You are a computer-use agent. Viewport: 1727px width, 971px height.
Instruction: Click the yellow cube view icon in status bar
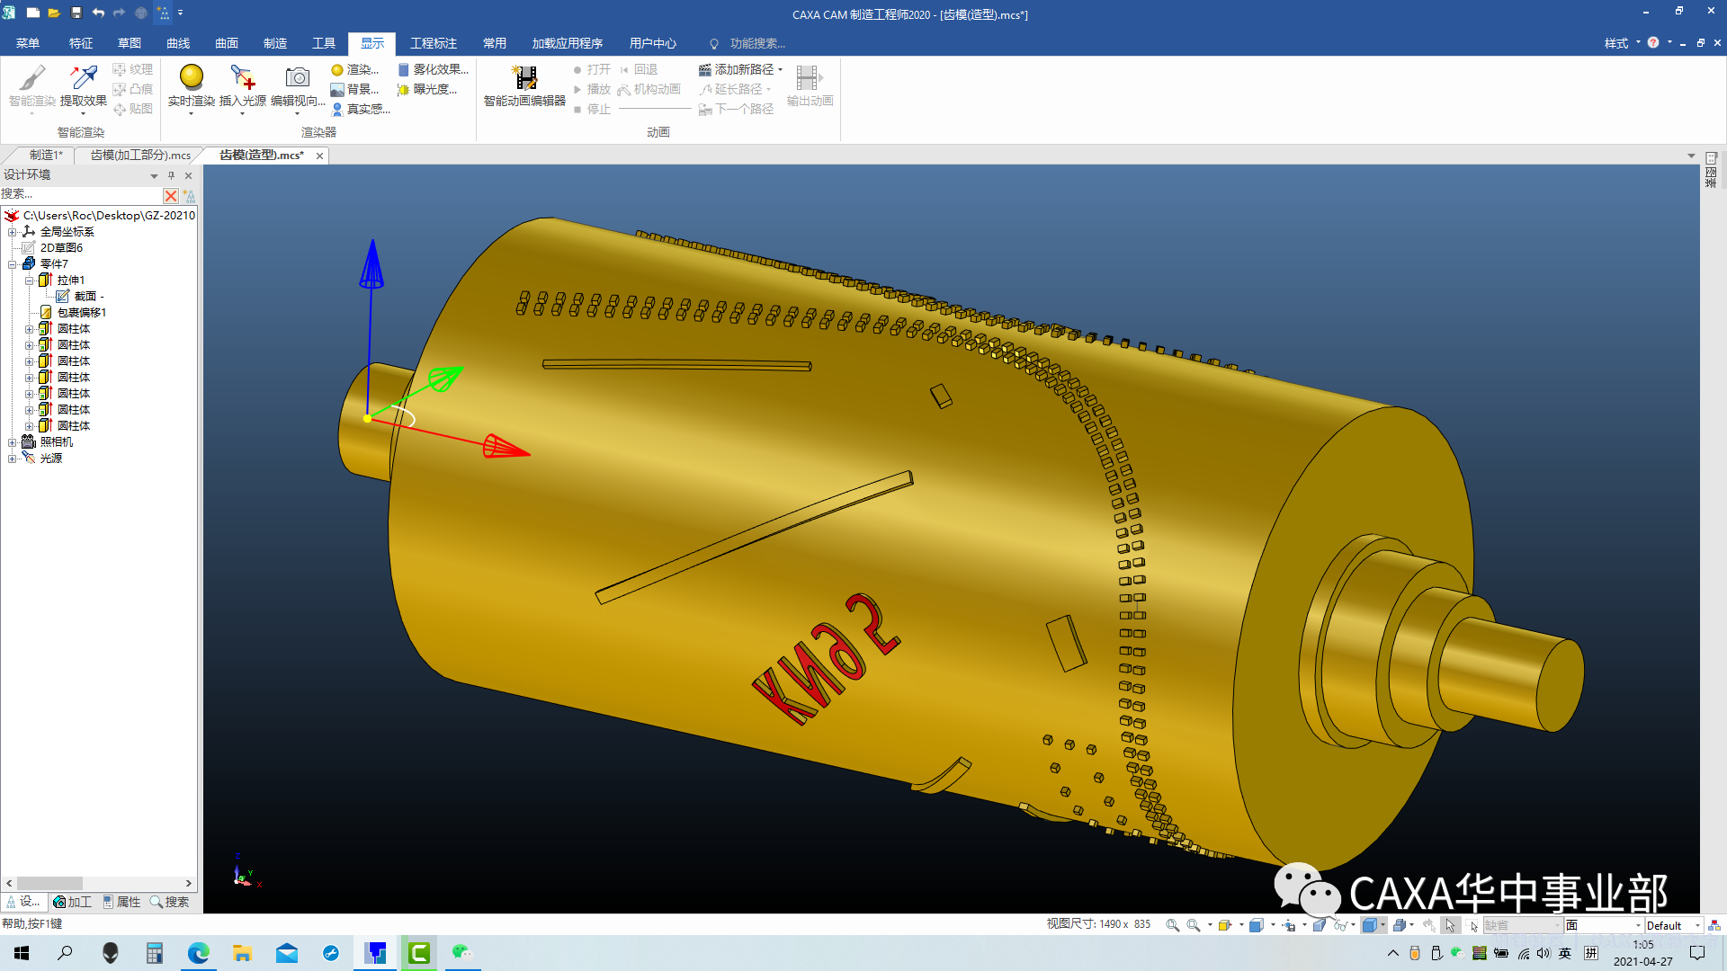tap(1225, 925)
